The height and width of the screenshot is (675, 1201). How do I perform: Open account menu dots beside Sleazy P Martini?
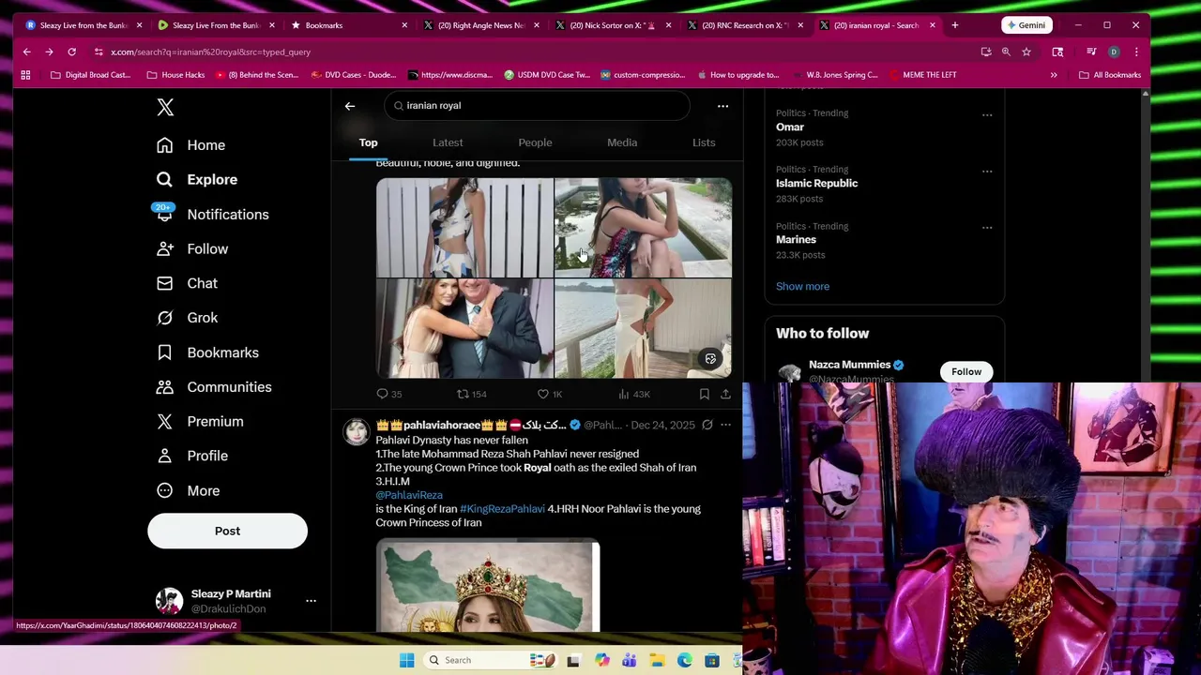[x=311, y=601]
